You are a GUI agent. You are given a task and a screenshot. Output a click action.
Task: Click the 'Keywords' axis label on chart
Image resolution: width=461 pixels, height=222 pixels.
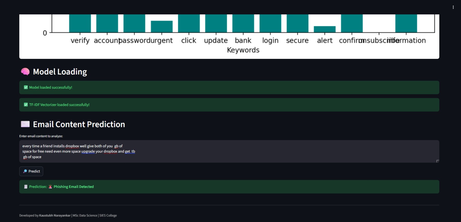[x=243, y=50]
